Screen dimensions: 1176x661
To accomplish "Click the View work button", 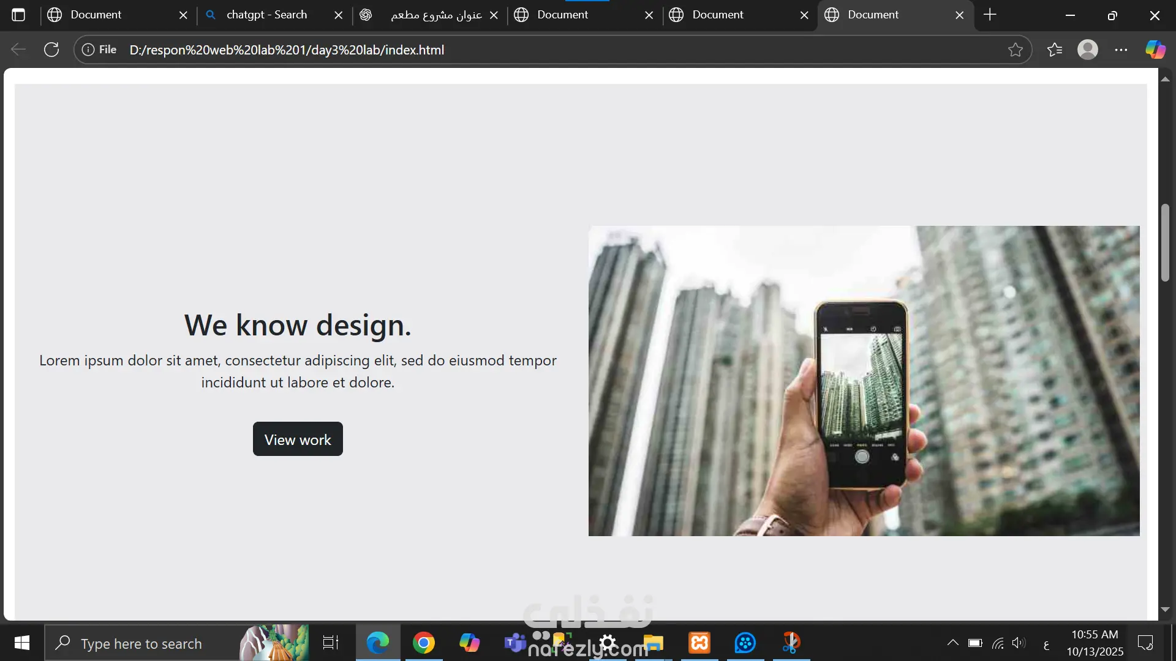I will point(298,439).
